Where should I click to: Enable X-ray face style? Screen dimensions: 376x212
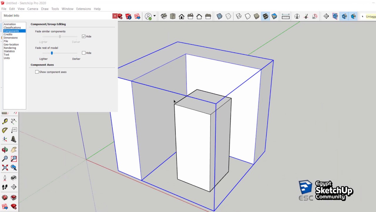[x=219, y=16]
